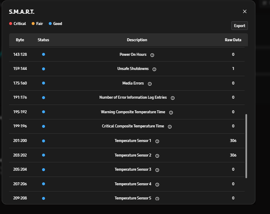
Task: Select byte range 159:144
Action: pos(20,69)
